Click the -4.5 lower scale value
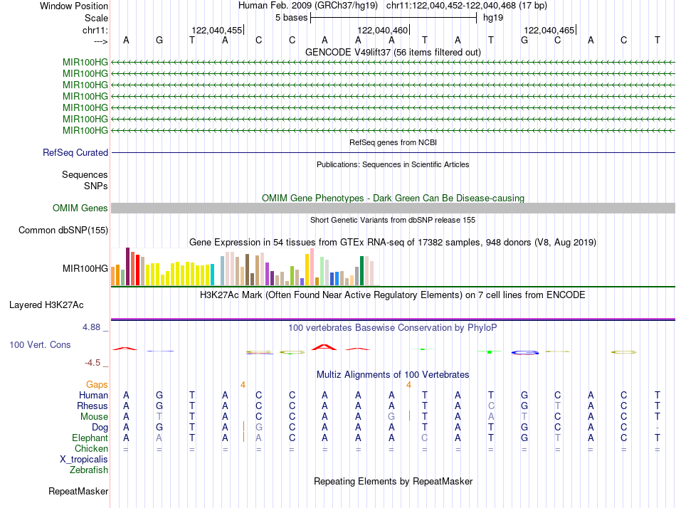Image resolution: width=676 pixels, height=508 pixels. (x=93, y=363)
